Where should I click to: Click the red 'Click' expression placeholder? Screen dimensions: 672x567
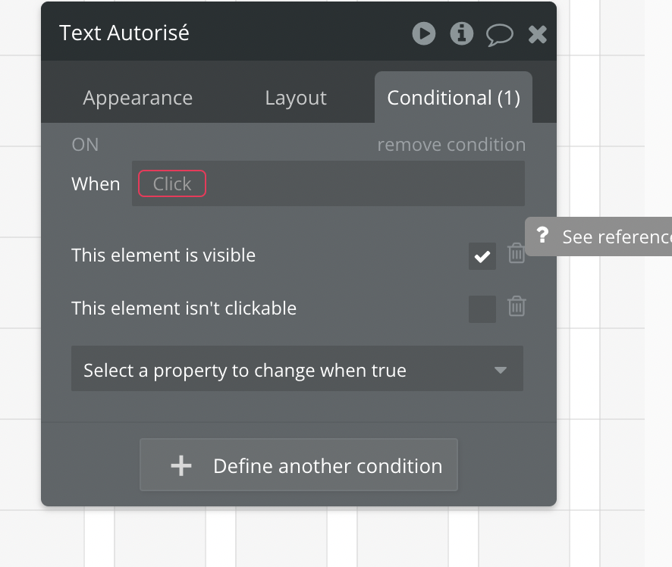(x=172, y=183)
